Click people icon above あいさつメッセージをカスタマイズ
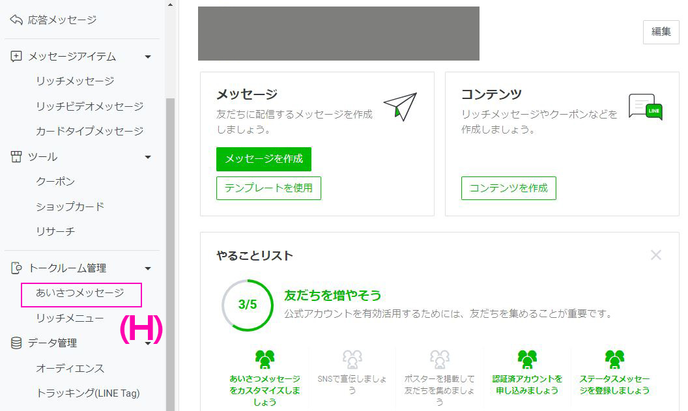Image resolution: width=688 pixels, height=411 pixels. click(265, 360)
